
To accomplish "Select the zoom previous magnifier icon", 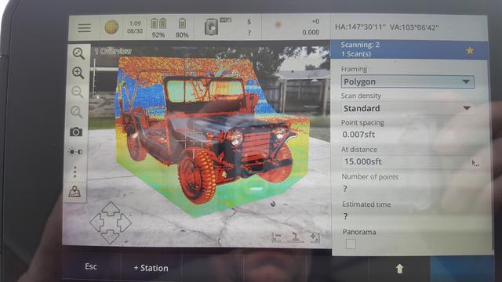I will [76, 112].
